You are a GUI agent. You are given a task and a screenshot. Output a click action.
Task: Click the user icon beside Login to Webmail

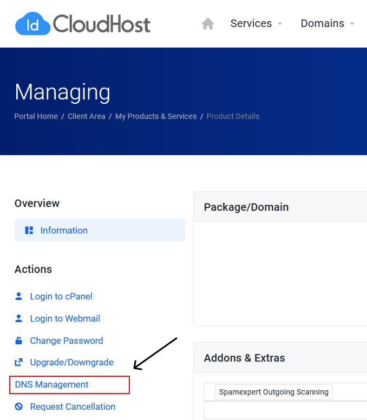pos(19,318)
